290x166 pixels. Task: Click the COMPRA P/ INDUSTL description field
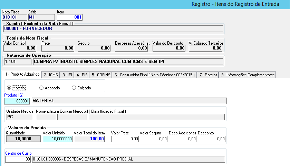[128, 62]
